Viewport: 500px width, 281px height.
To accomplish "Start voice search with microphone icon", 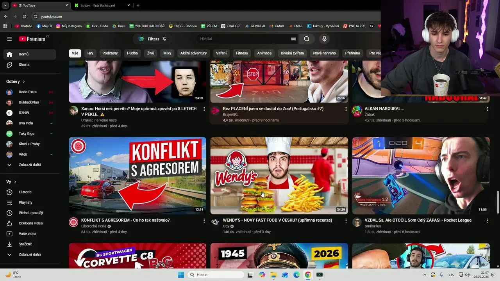I will 324,39.
